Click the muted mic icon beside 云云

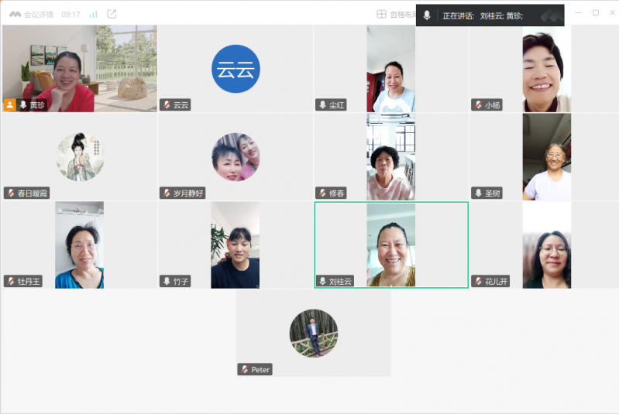(x=167, y=104)
